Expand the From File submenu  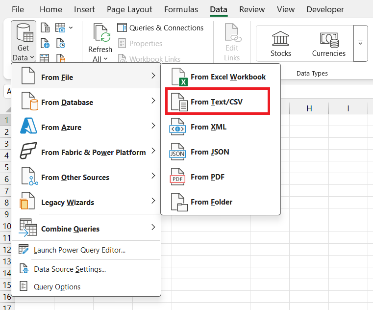[x=86, y=76]
